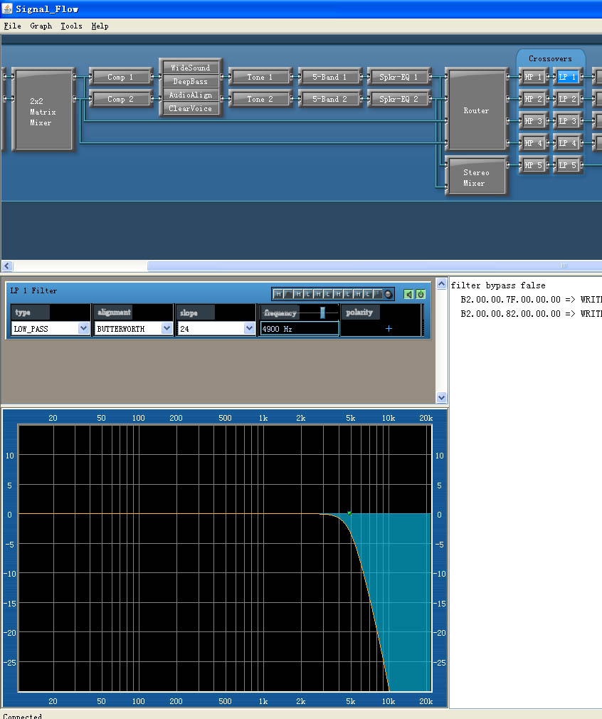Select the DeepBass block
The width and height of the screenshot is (602, 719).
(x=190, y=81)
